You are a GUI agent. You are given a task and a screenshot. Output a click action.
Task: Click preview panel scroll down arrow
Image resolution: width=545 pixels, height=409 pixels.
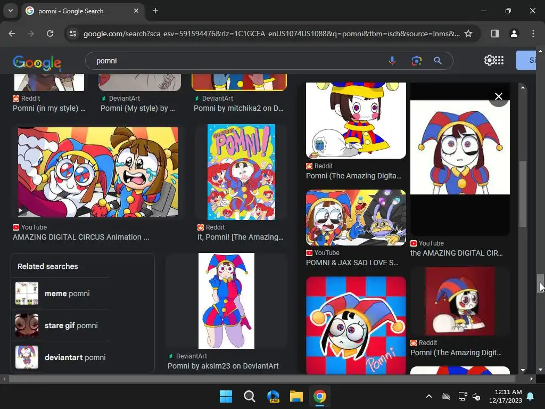point(523,371)
